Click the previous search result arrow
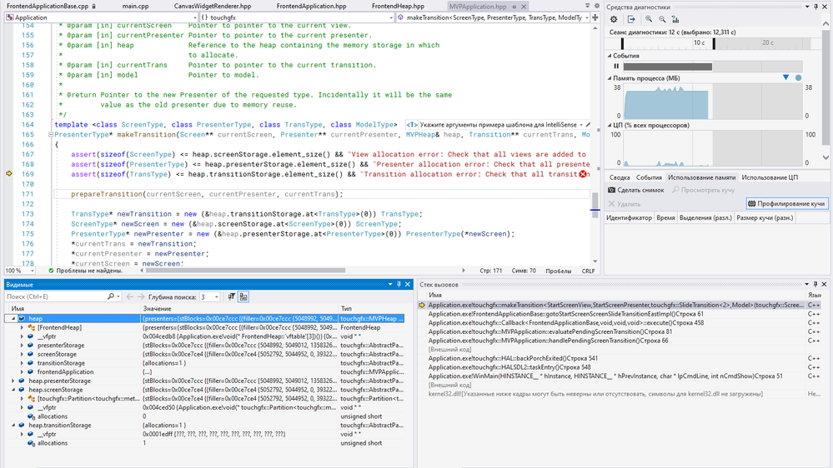The image size is (833, 468). 129,296
